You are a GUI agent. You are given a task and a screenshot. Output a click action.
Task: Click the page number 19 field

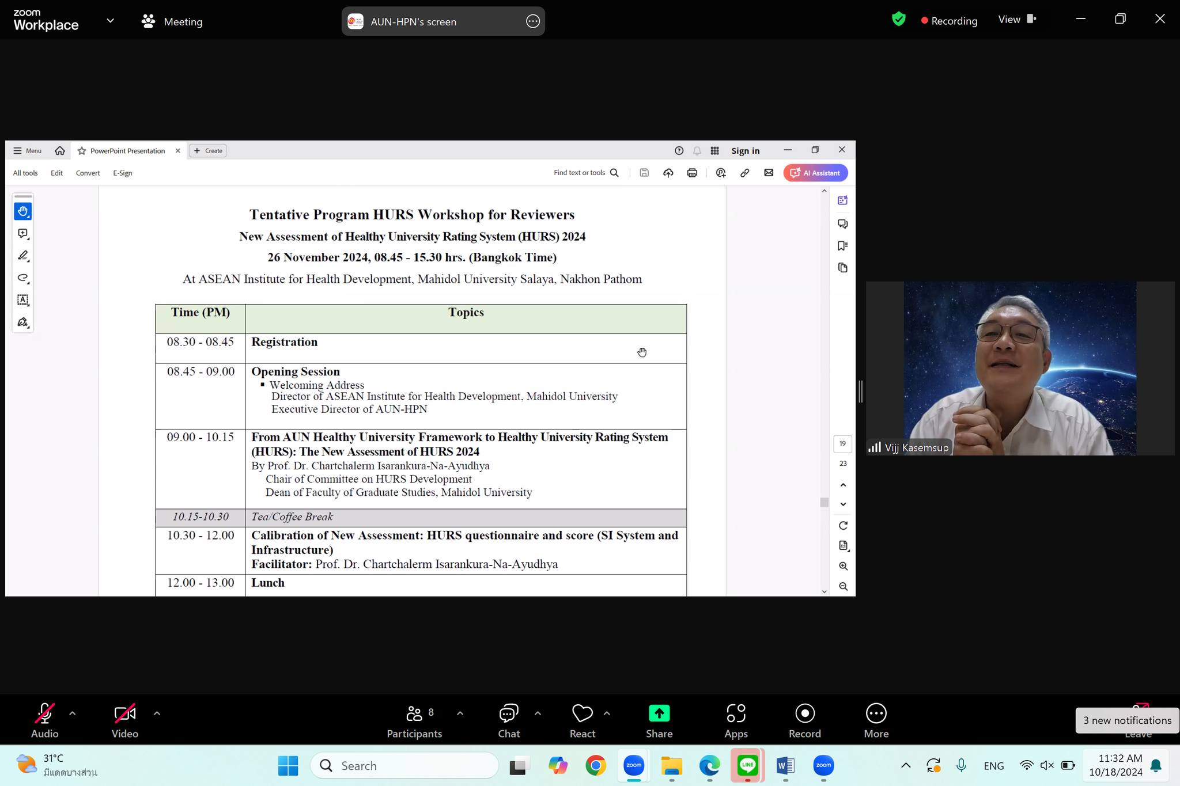point(843,444)
